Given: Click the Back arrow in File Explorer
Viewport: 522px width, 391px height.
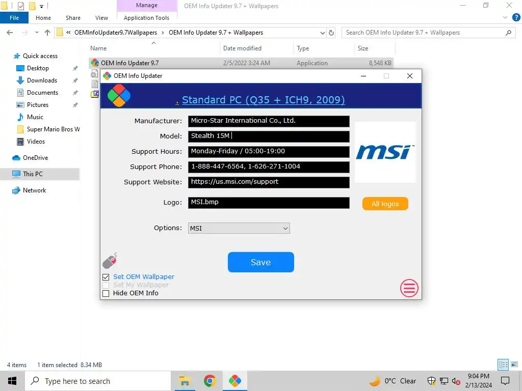Looking at the screenshot, I should (10, 33).
